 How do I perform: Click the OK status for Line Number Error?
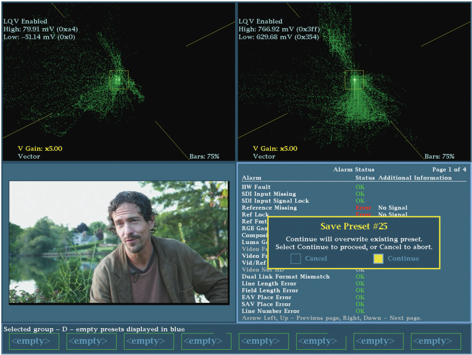(x=360, y=311)
